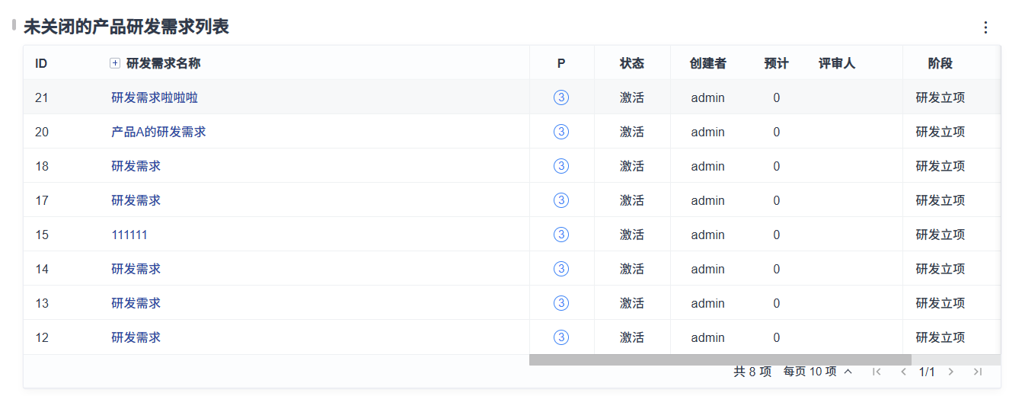Image resolution: width=1022 pixels, height=396 pixels.
Task: Click priority 3 badge for ID 12
Action: point(561,337)
